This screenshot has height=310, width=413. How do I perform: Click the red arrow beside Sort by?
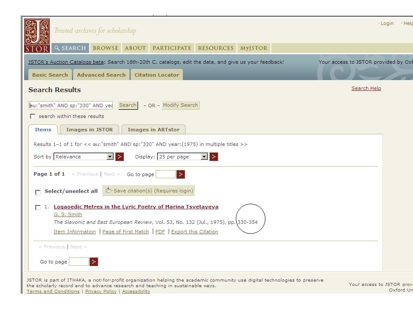pyautogui.click(x=120, y=157)
